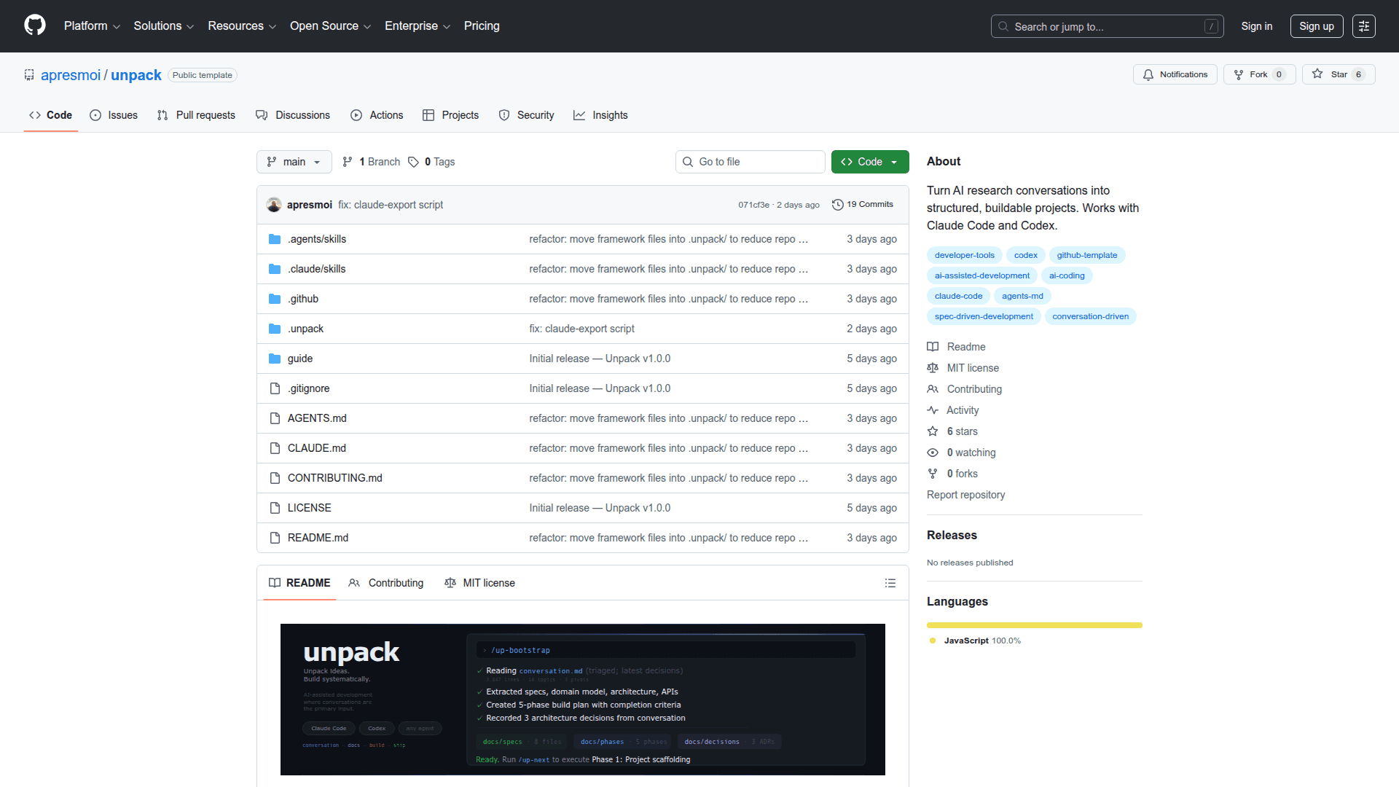Open the README outline list icon
Screen dimensions: 1399x787
pos(890,583)
